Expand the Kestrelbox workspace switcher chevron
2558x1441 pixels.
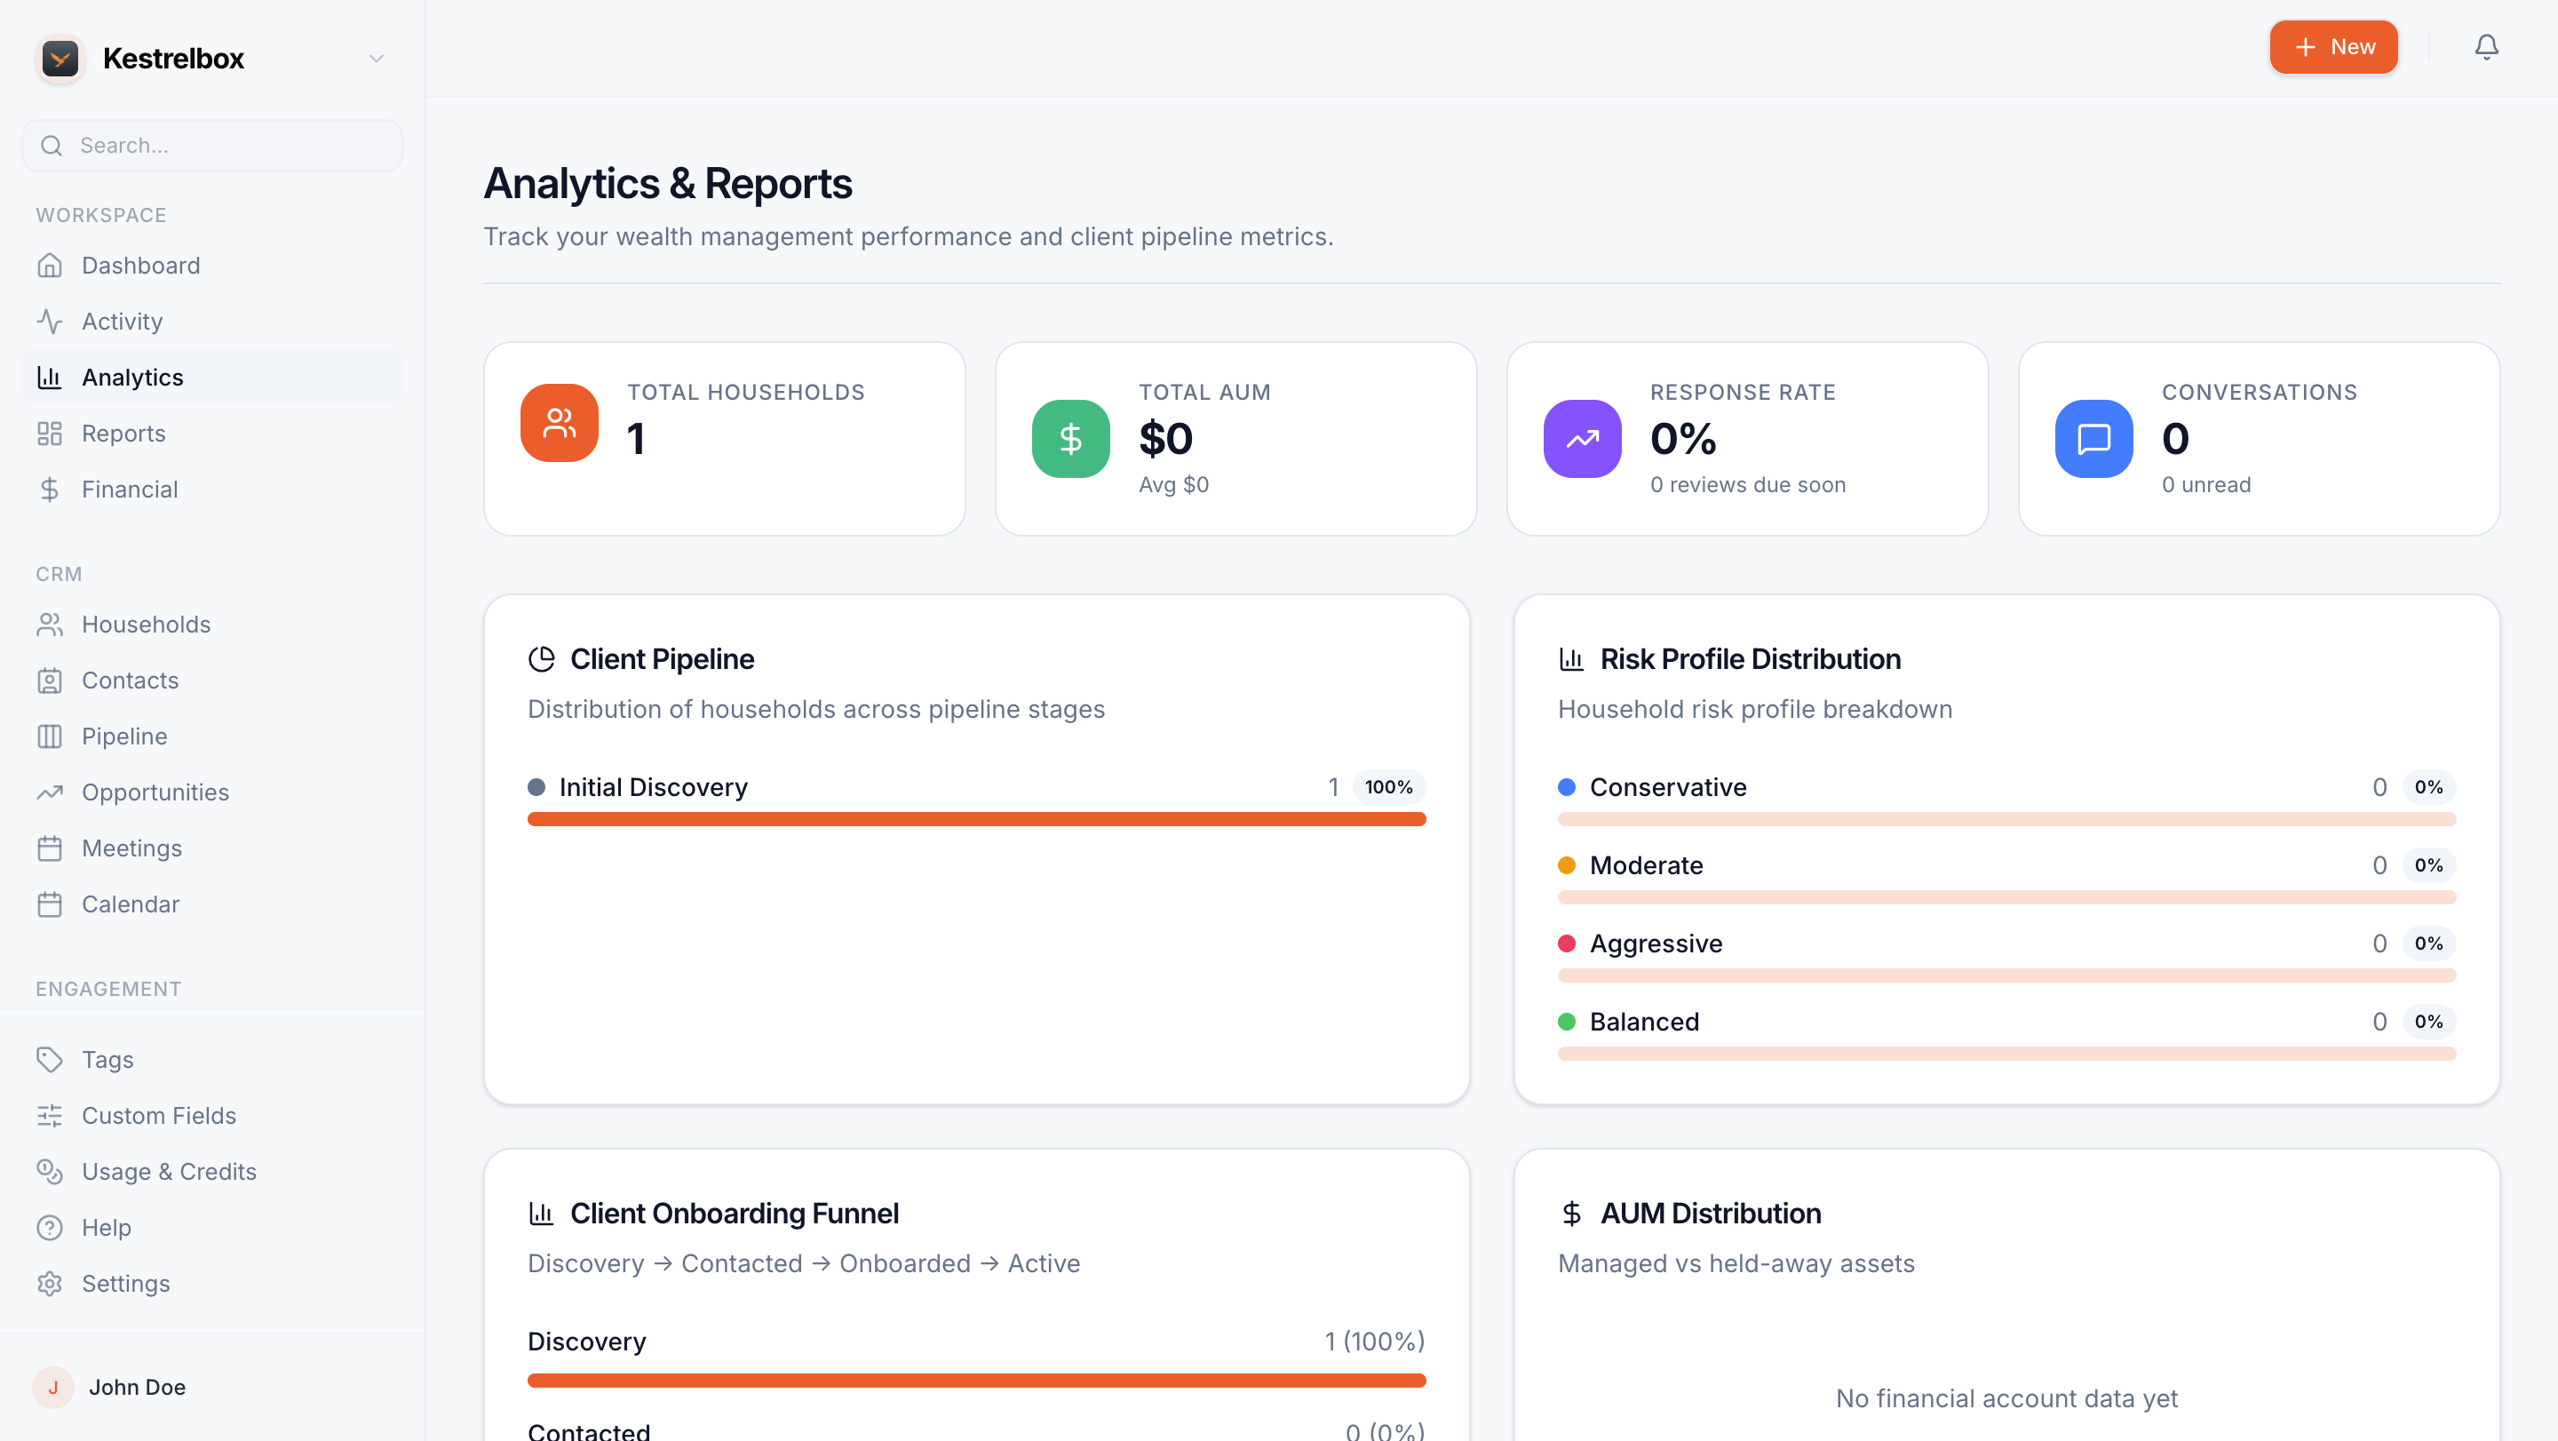click(x=377, y=59)
